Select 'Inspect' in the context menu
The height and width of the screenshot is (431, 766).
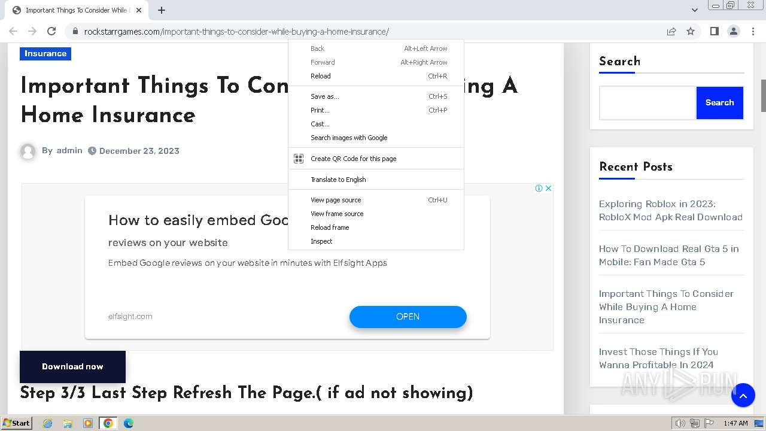(321, 241)
